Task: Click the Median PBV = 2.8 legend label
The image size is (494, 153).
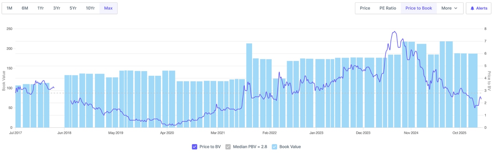Action: click(250, 147)
